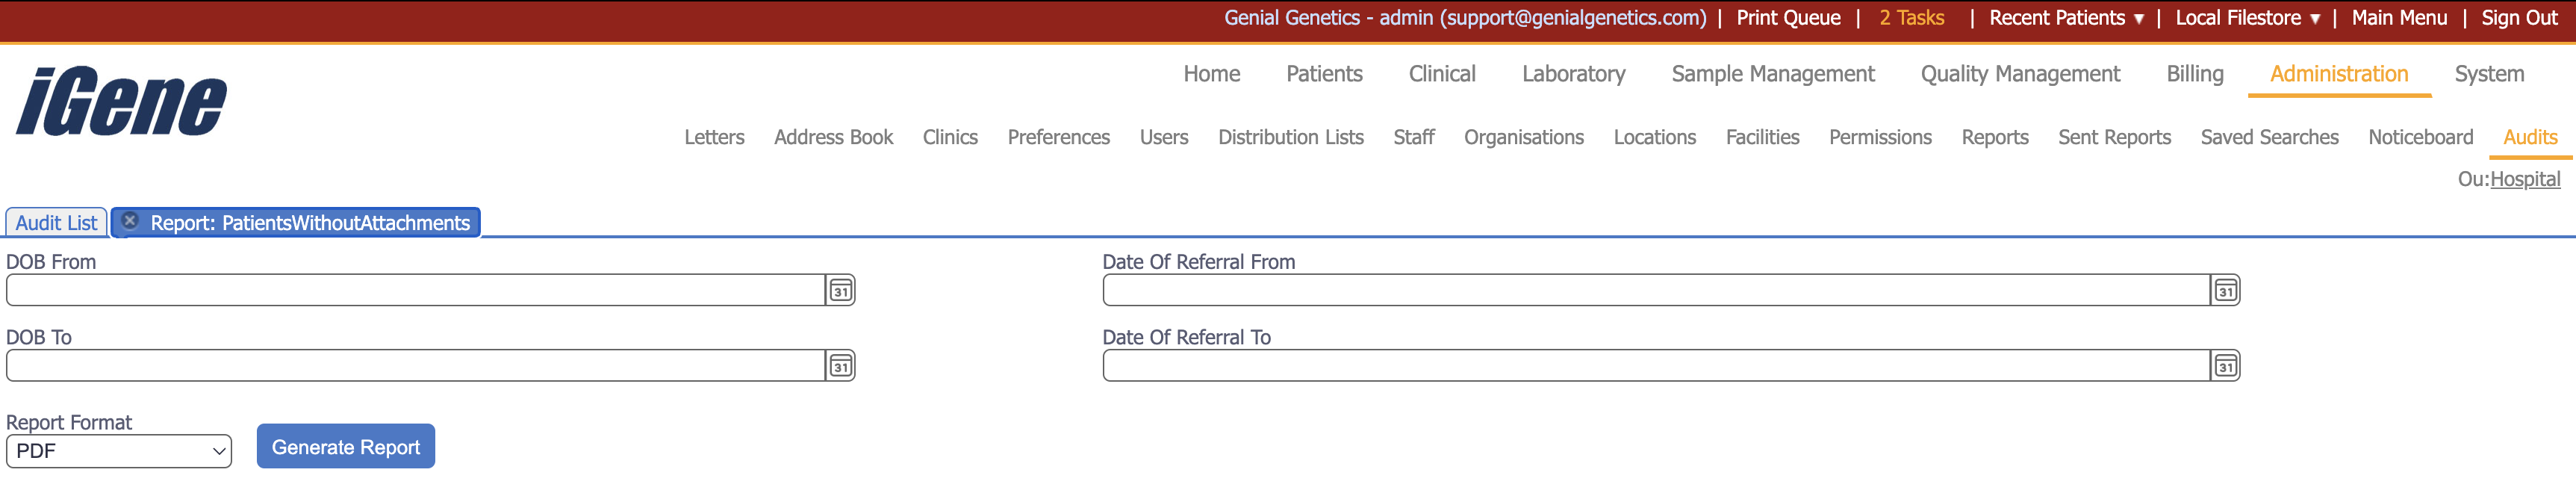Open the Saved Searches page
Viewport: 2576px width, 502px height.
pyautogui.click(x=2270, y=137)
